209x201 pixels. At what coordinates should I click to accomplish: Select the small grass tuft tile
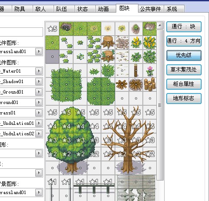click(x=94, y=70)
